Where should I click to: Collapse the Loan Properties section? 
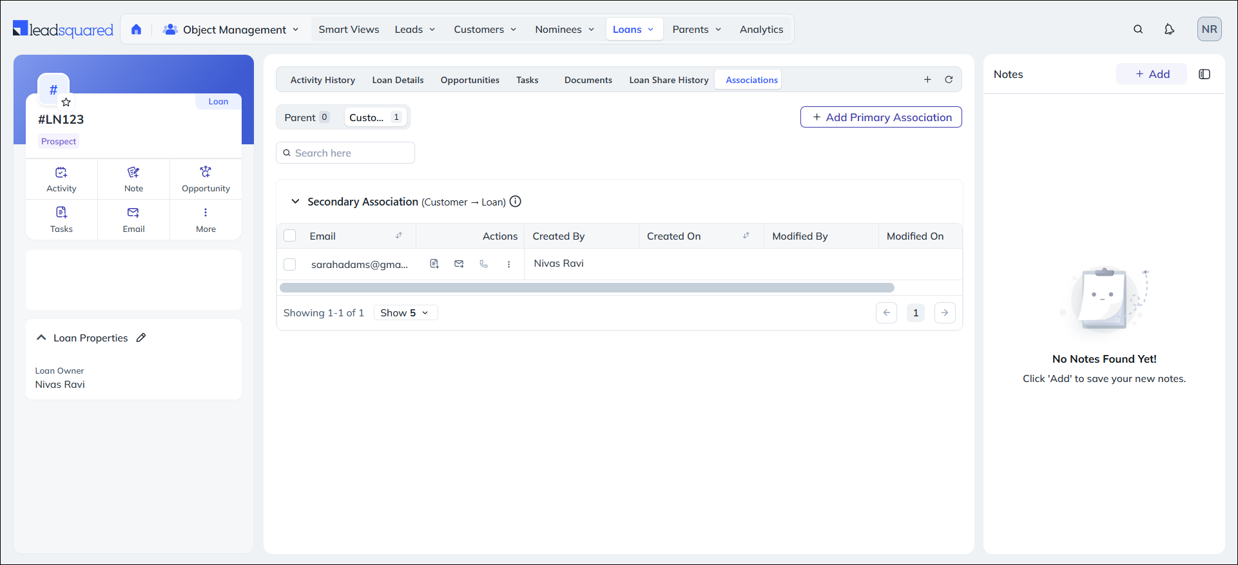(41, 338)
